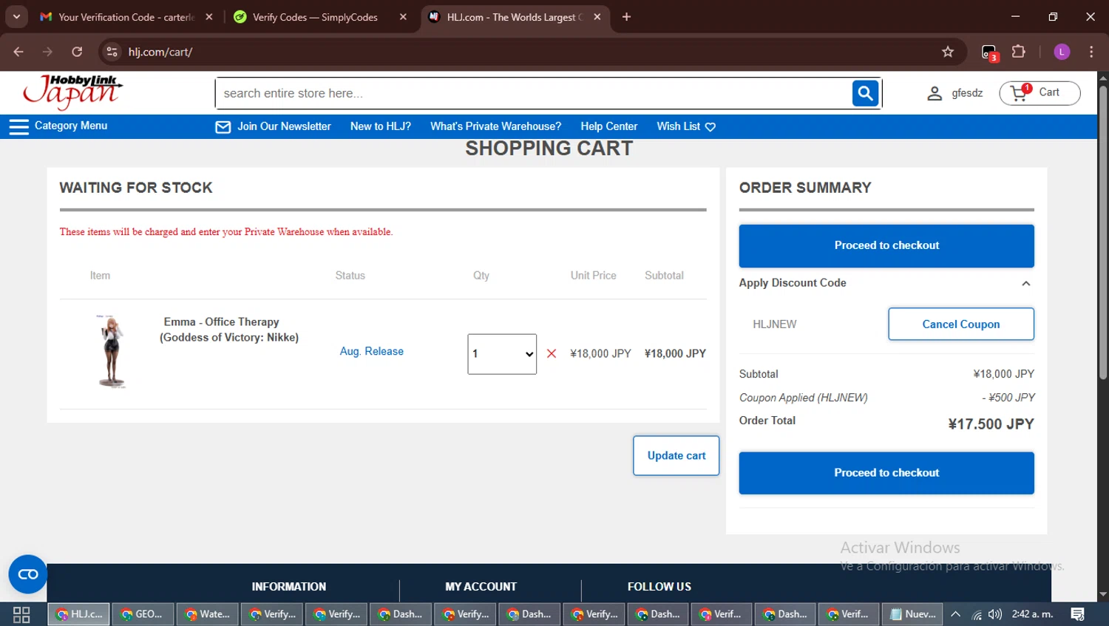Click Proceed to checkout under Order Total
The width and height of the screenshot is (1109, 626).
click(886, 473)
